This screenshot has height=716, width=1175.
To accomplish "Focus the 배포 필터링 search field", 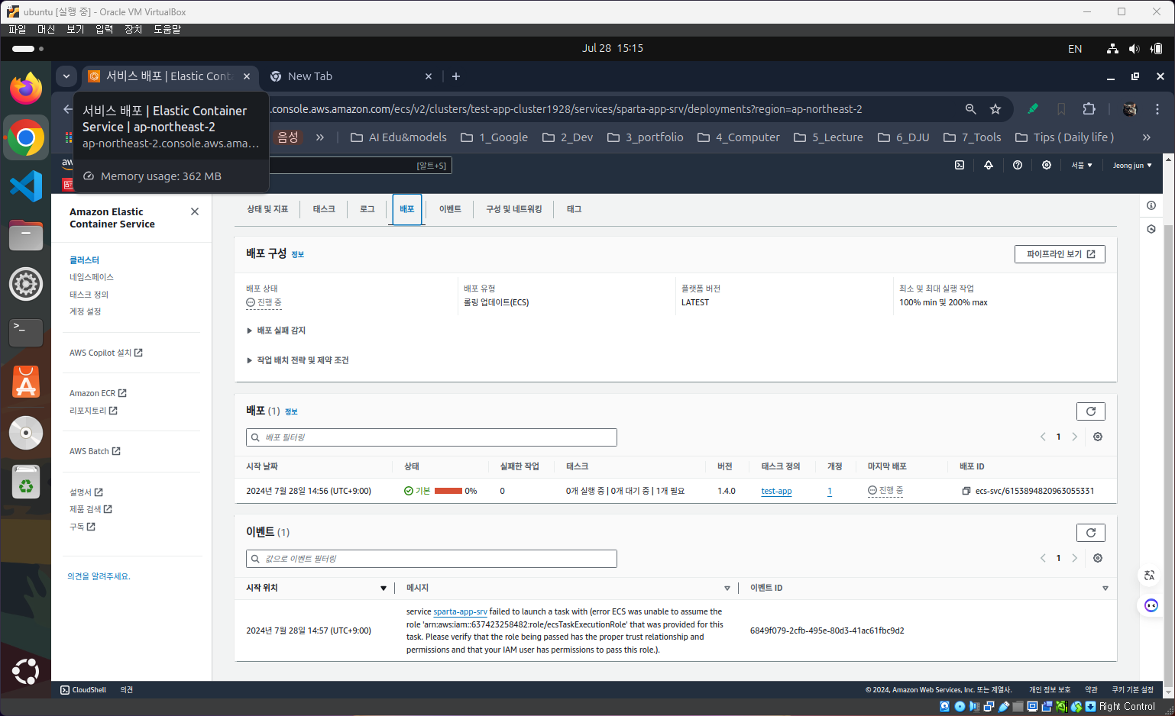I will (x=432, y=437).
